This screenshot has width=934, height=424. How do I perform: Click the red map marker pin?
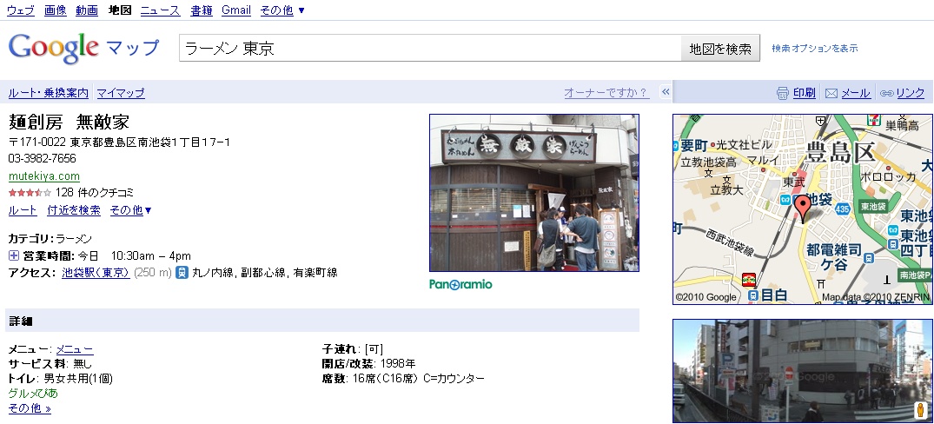point(803,209)
